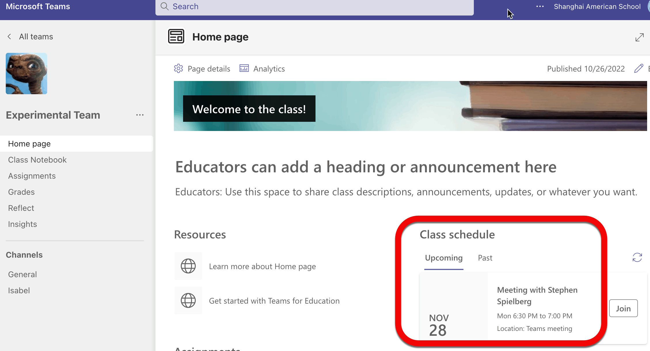This screenshot has width=650, height=351.
Task: Switch to the Past schedule tab
Action: coord(485,258)
